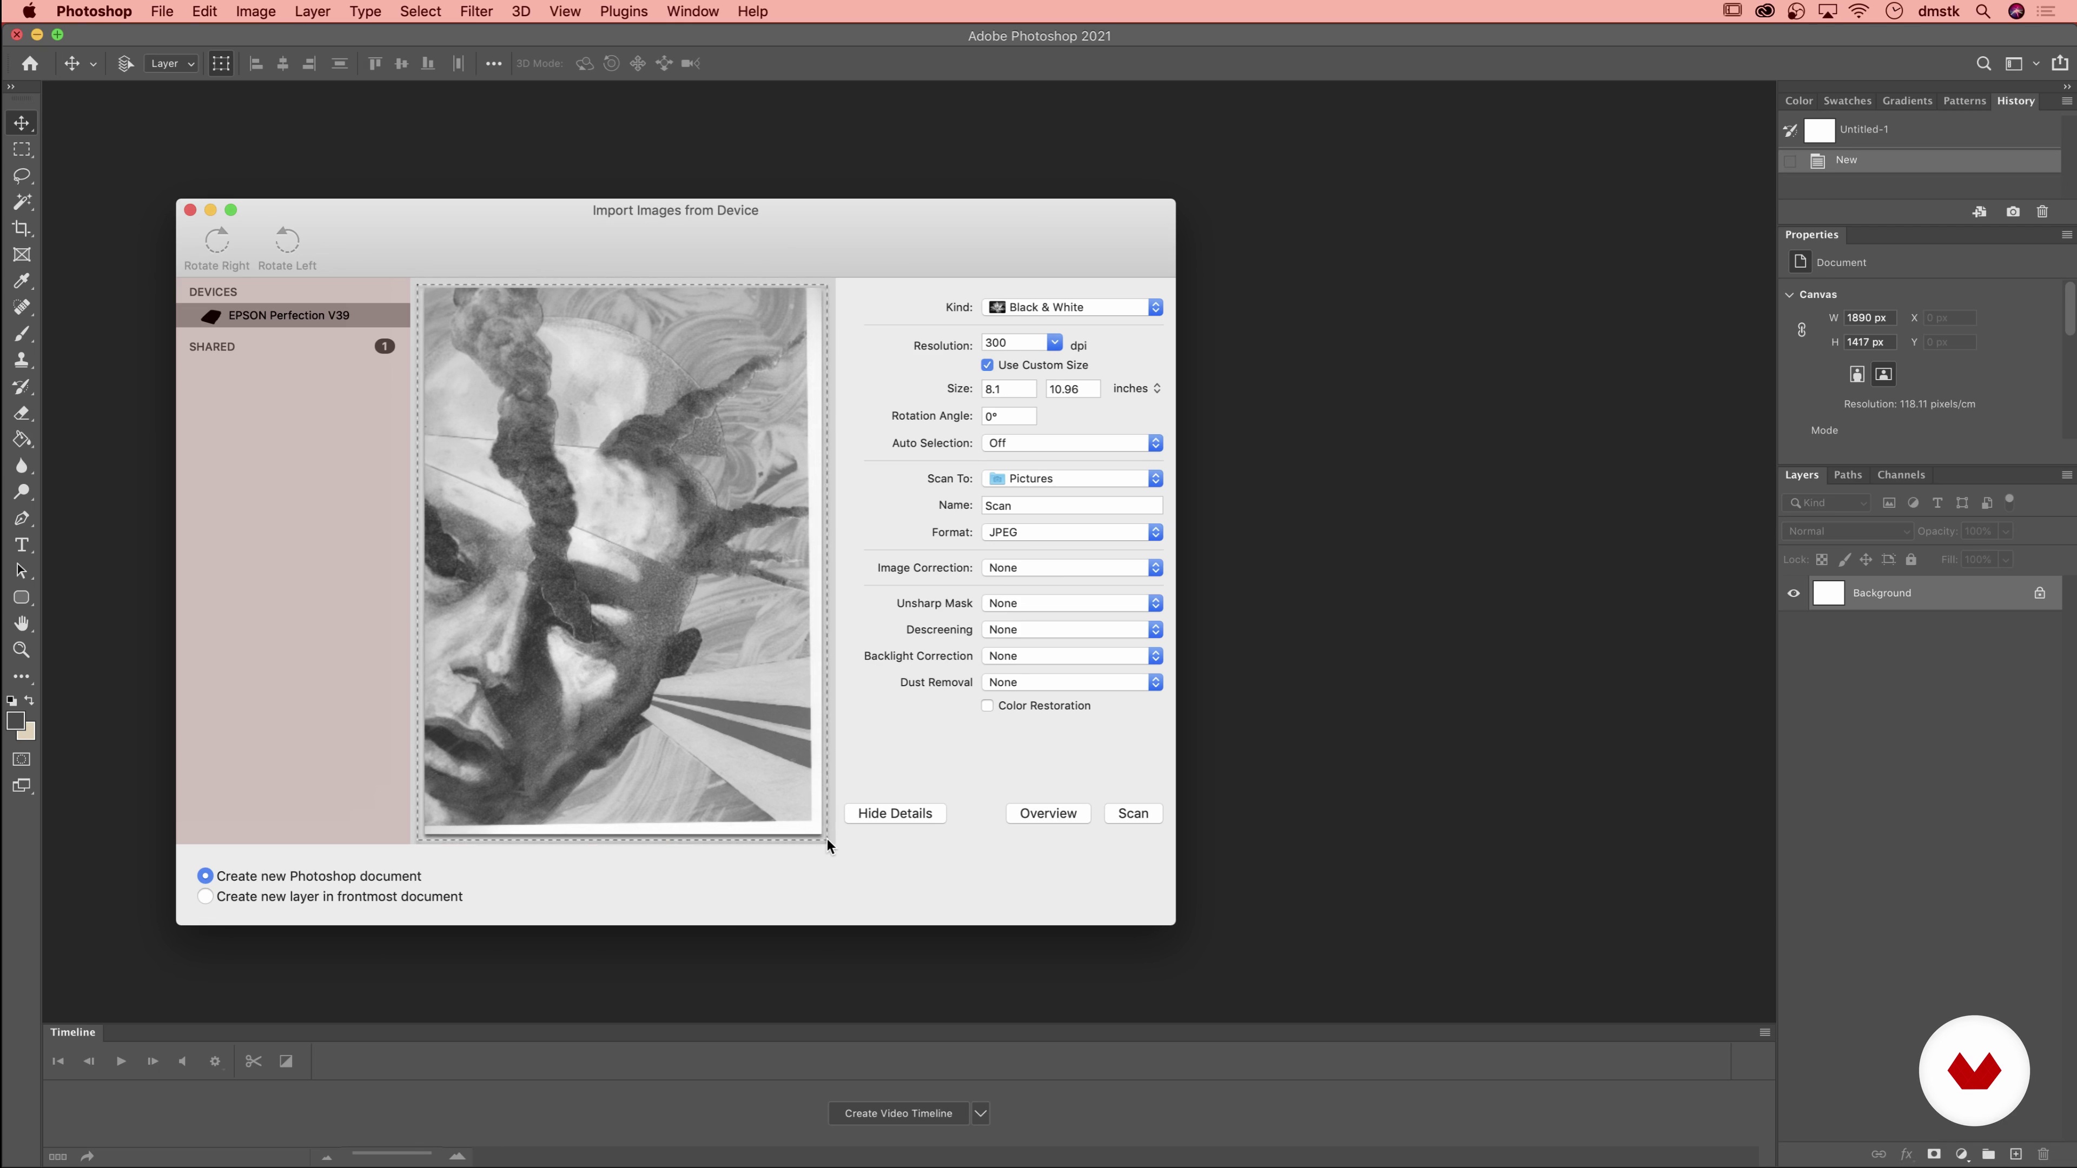
Task: Select the Frame tool
Action: [x=22, y=255]
